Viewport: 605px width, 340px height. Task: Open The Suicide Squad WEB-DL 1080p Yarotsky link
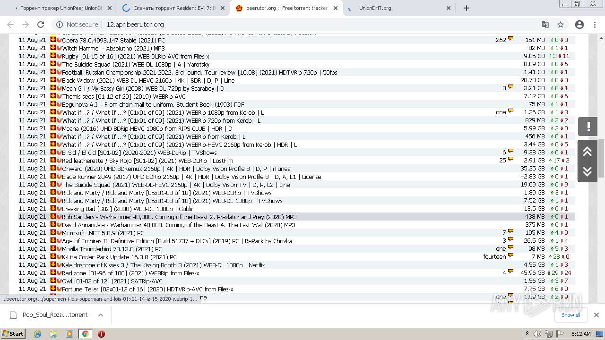pyautogui.click(x=136, y=64)
